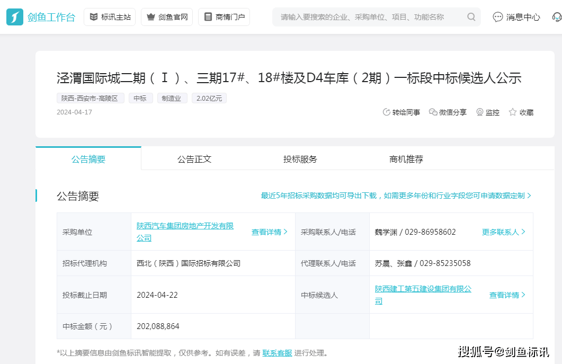Click chevron after 申请数据定制 link

(x=529, y=196)
